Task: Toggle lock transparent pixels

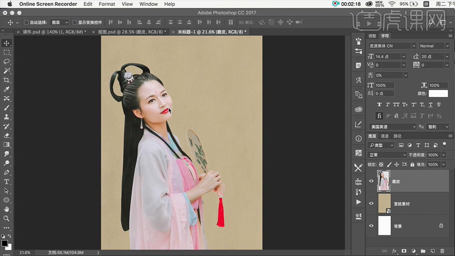Action: (381, 165)
